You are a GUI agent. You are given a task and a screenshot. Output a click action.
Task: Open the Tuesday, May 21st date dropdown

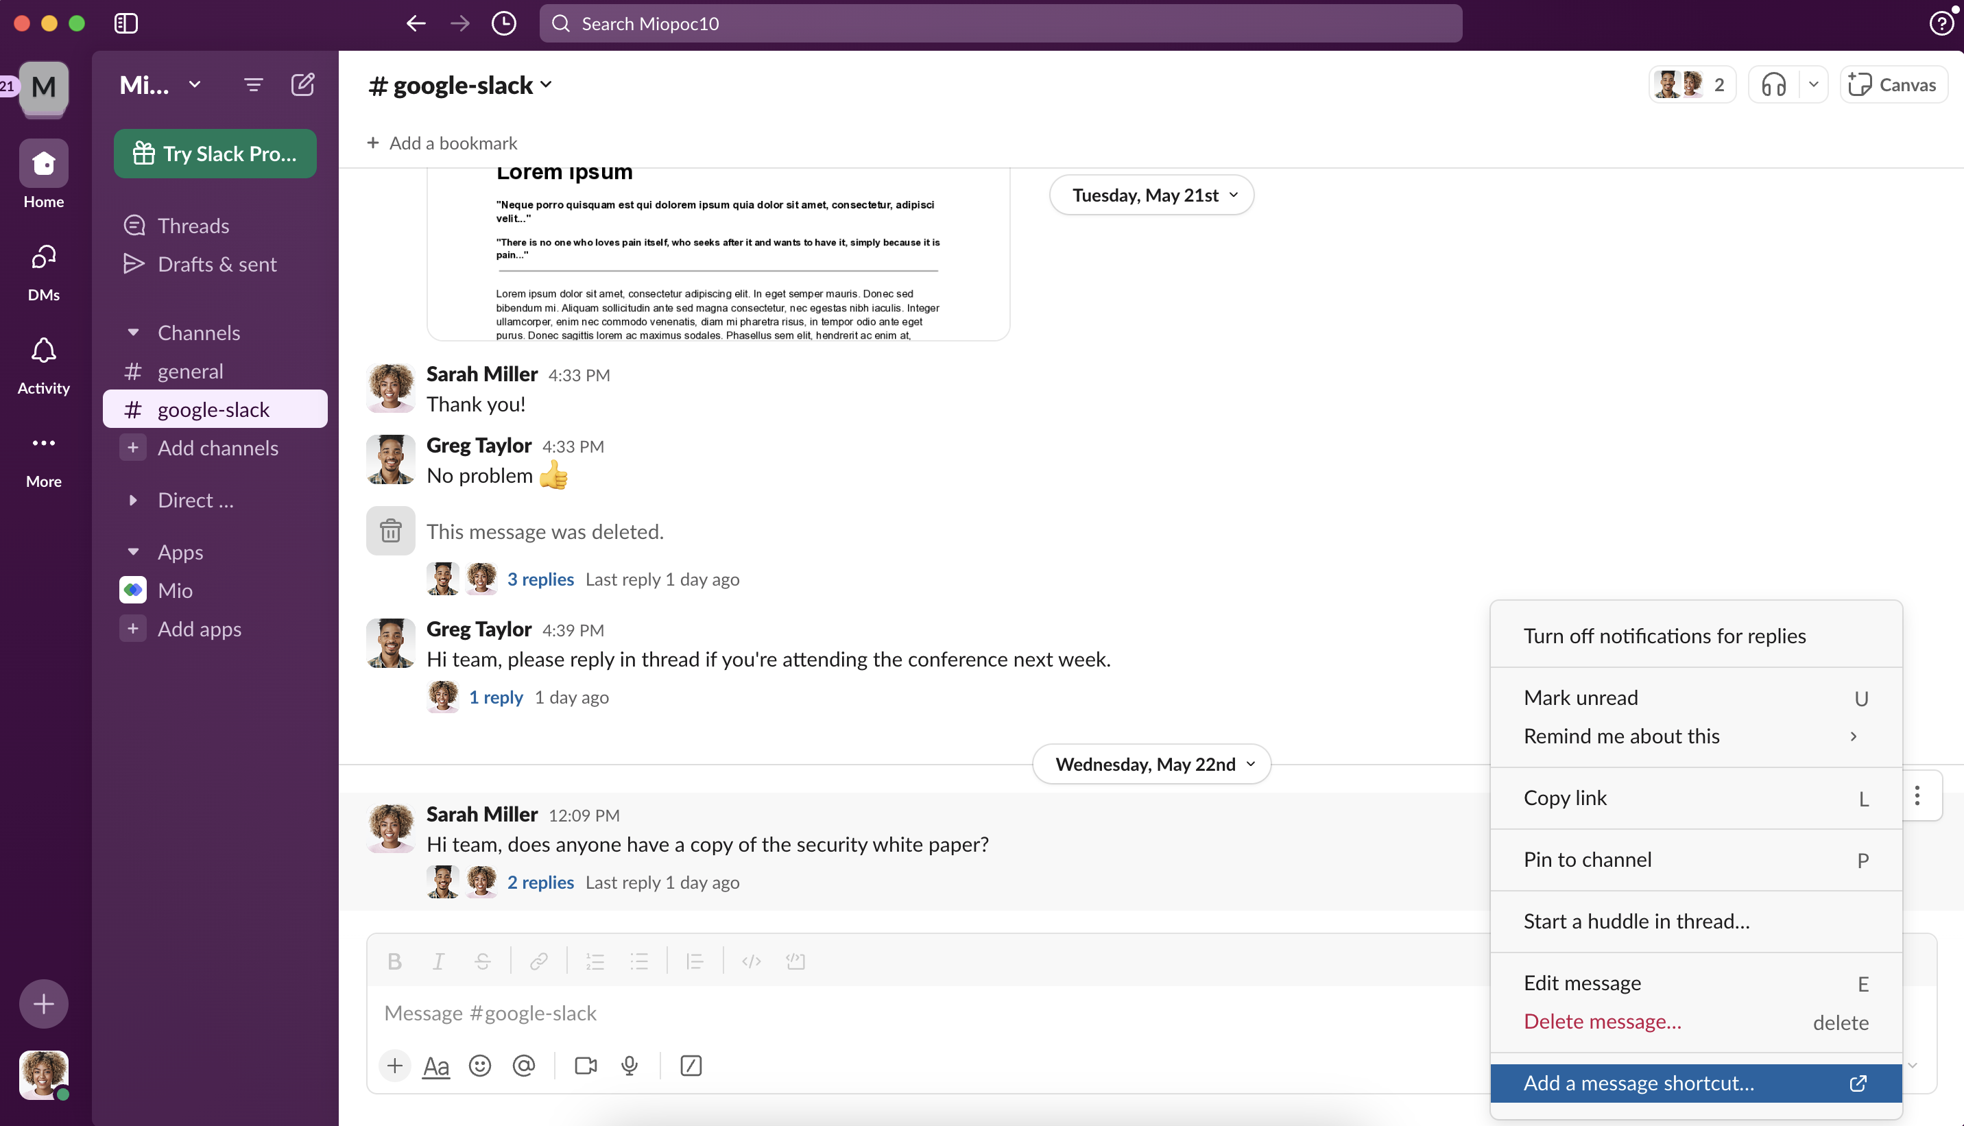click(1151, 195)
